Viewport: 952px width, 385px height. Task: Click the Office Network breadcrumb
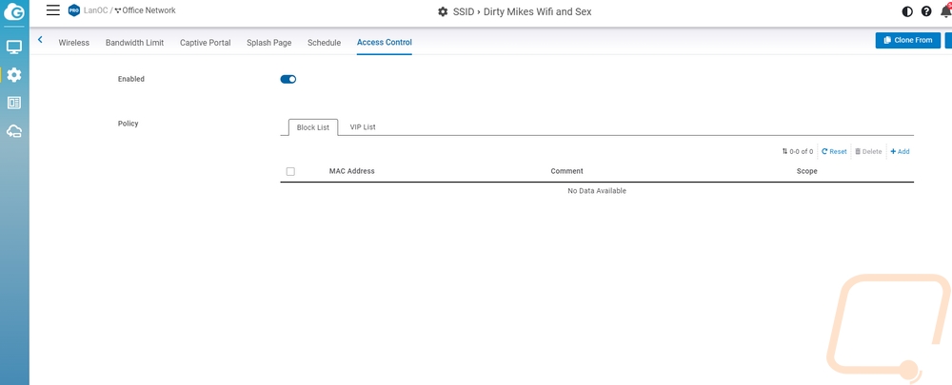coord(145,10)
